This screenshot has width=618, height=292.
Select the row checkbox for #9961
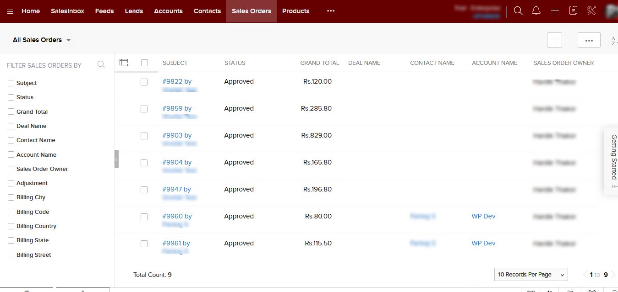point(144,244)
